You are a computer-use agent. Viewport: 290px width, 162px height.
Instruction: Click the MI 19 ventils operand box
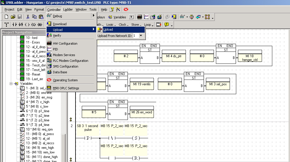[x=142, y=84]
